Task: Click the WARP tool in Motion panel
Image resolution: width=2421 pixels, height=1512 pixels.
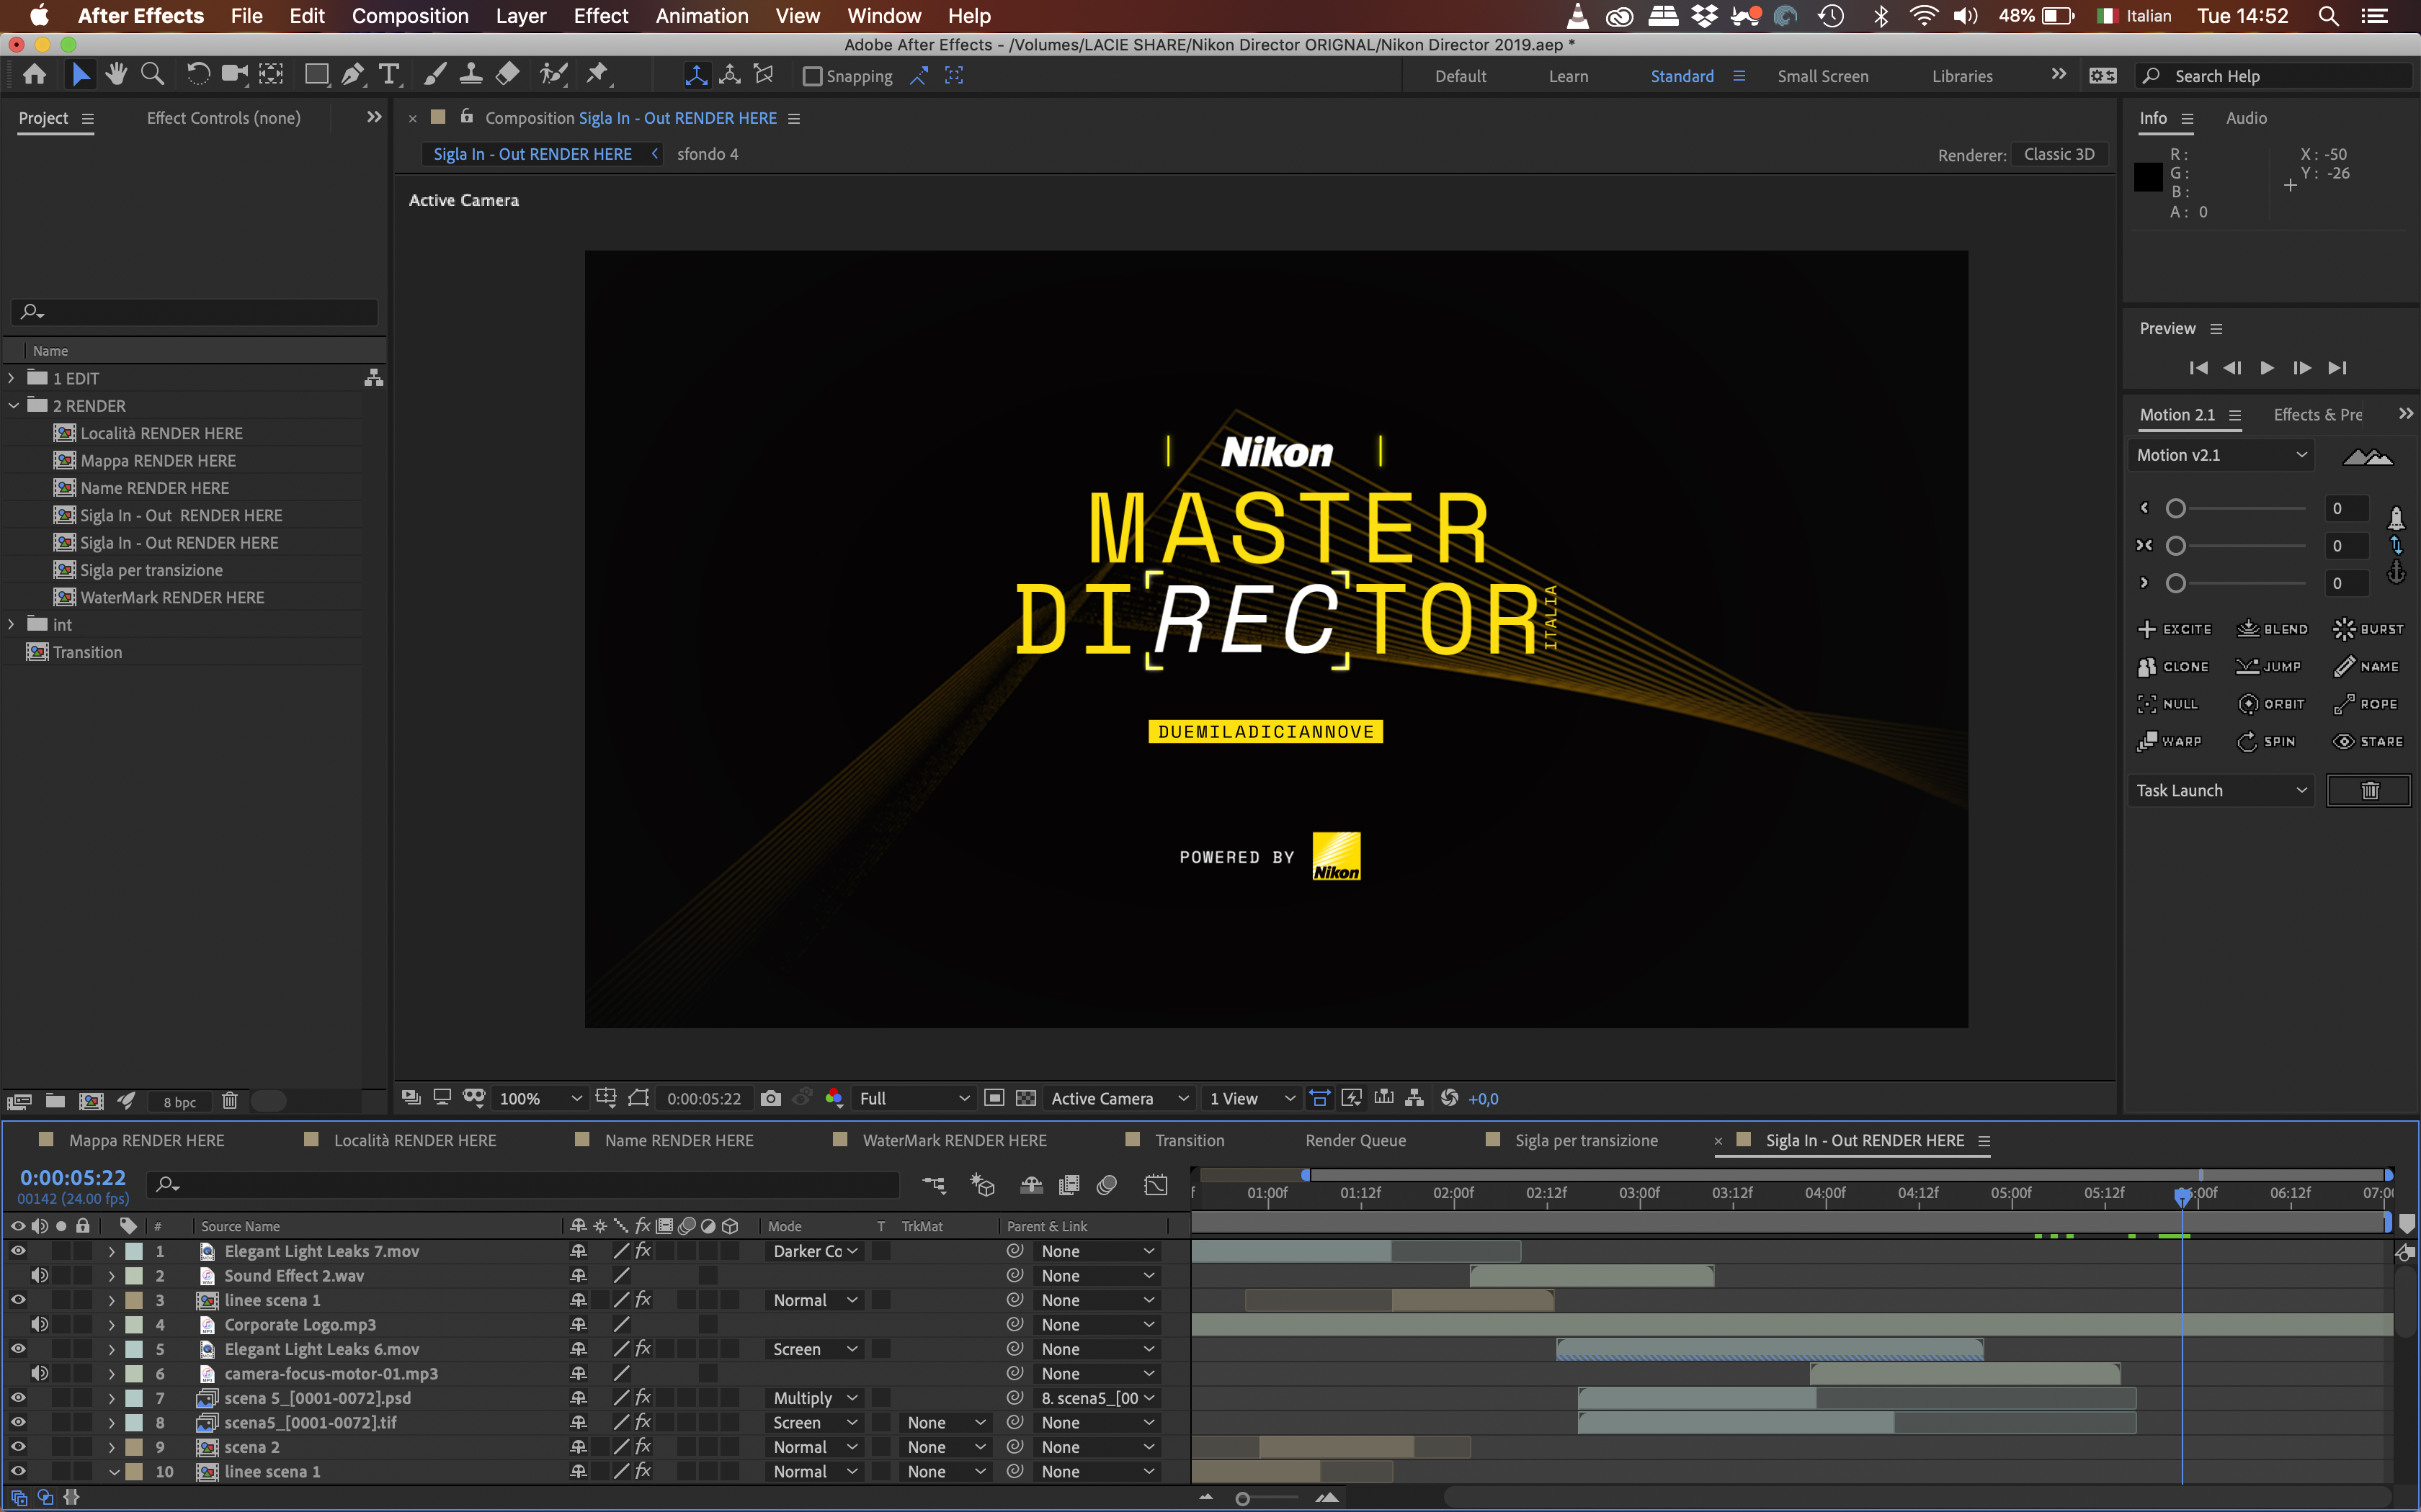Action: pos(2170,741)
